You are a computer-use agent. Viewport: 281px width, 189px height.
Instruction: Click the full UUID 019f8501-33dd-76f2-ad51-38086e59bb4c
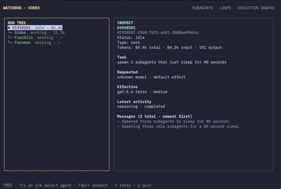(158, 33)
